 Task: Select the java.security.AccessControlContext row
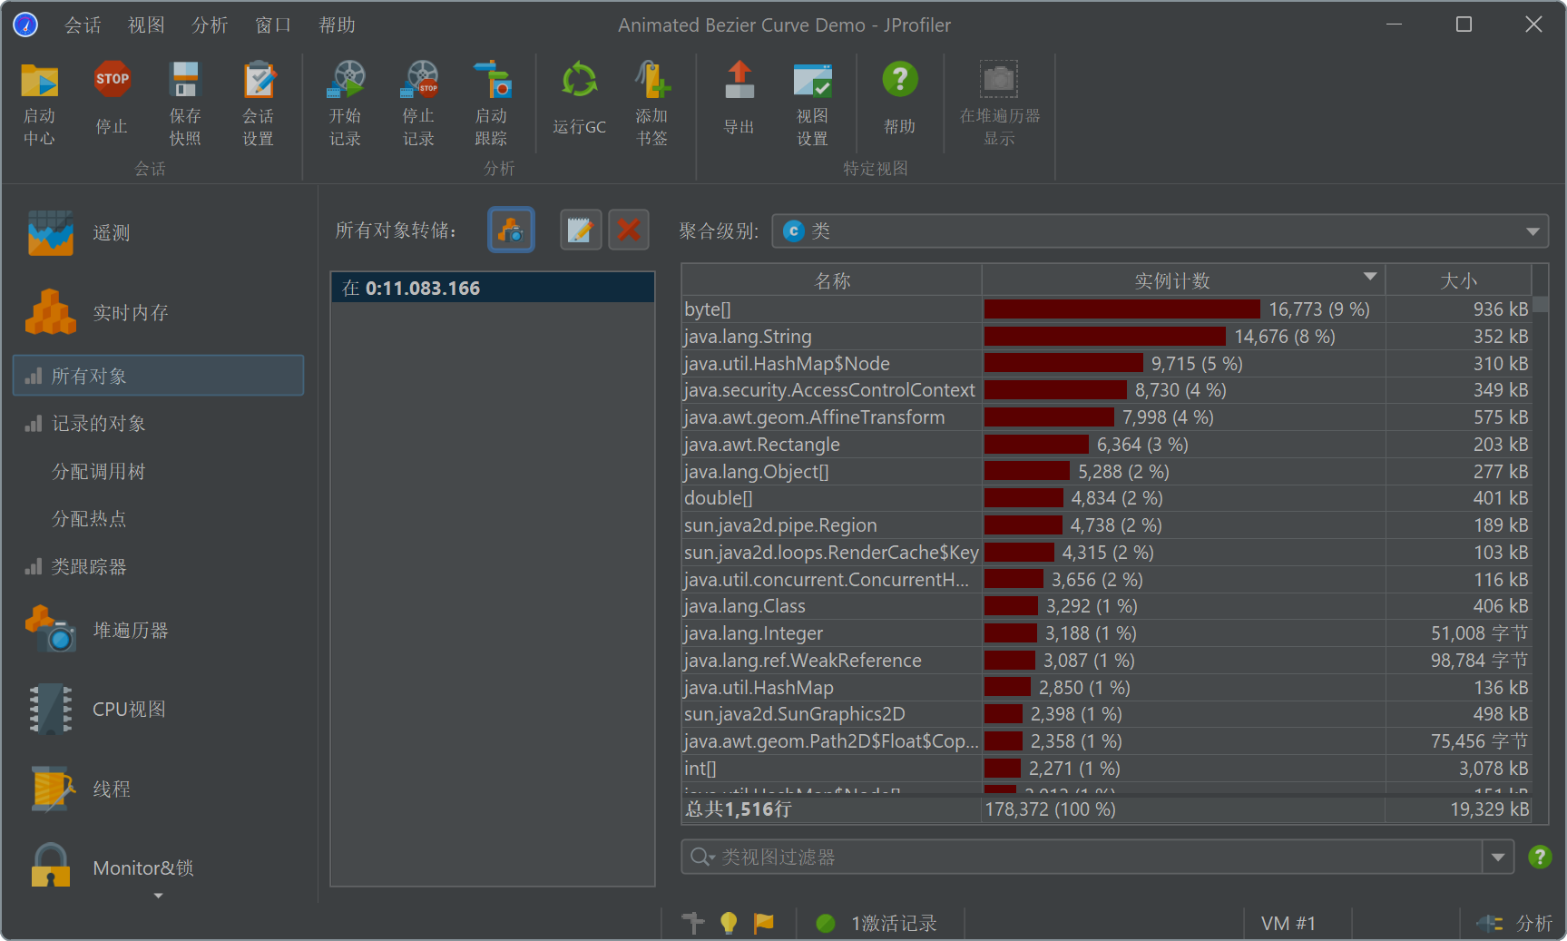pos(1106,390)
